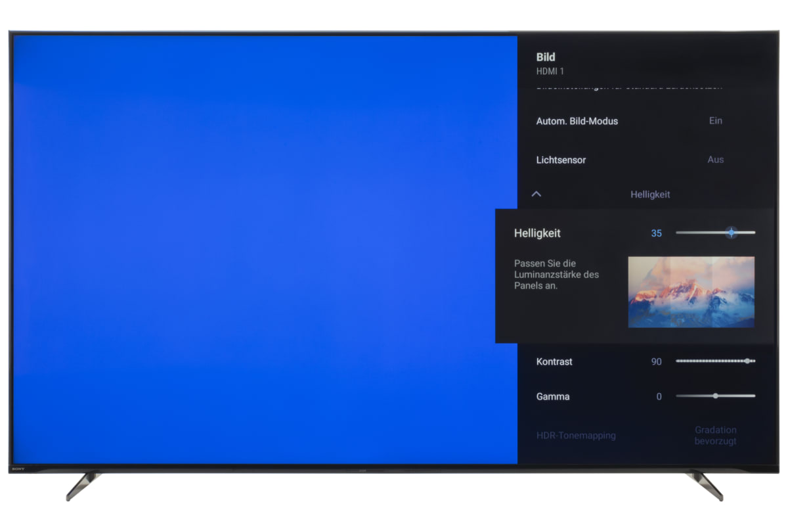Open Gradation bevorzugt option
Viewport: 788px width, 531px height.
[x=716, y=435]
